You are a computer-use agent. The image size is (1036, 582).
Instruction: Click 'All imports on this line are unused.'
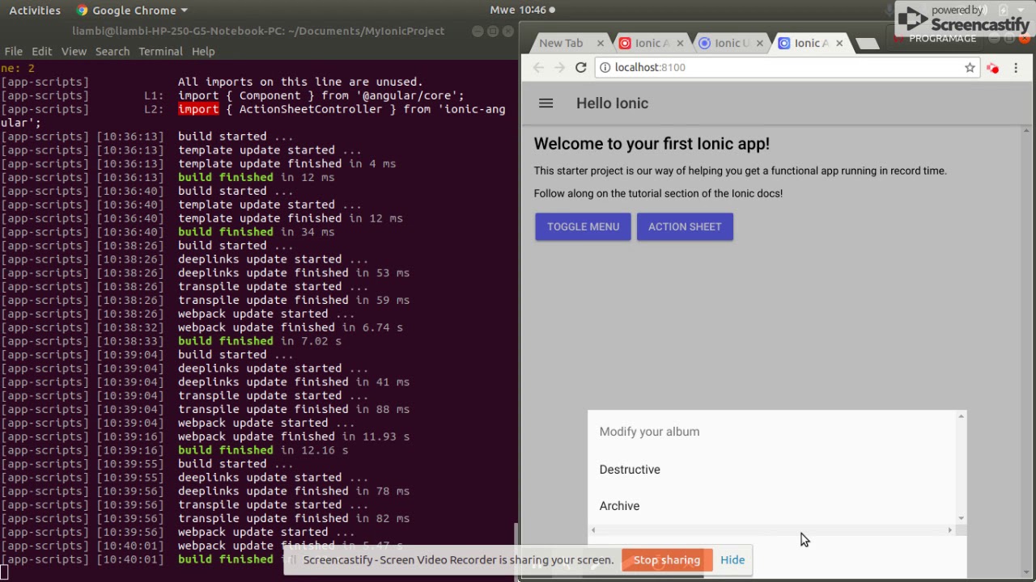coord(300,82)
